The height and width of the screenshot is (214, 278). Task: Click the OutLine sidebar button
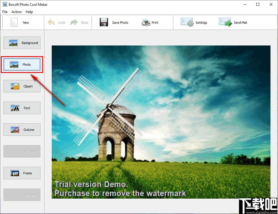click(x=22, y=130)
